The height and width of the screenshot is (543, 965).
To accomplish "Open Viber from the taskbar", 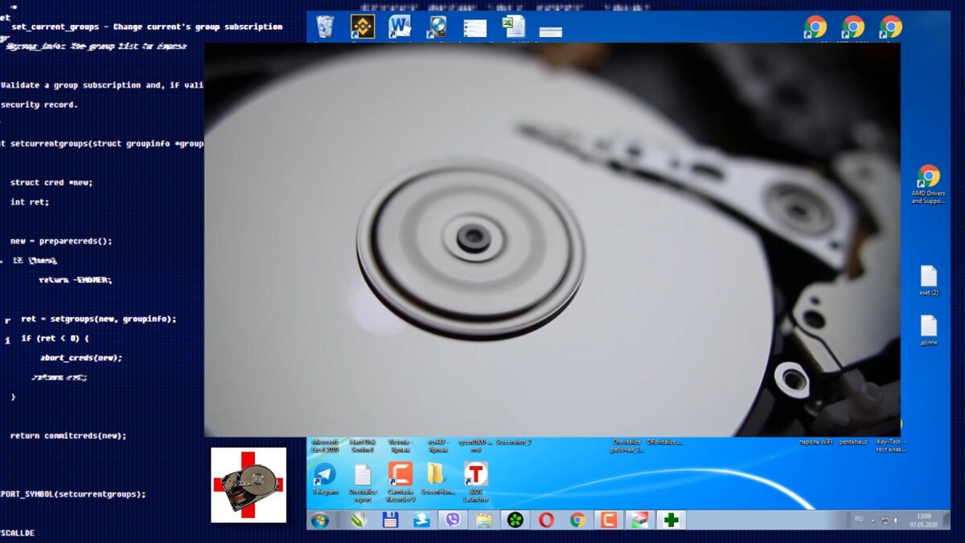I will 453,520.
